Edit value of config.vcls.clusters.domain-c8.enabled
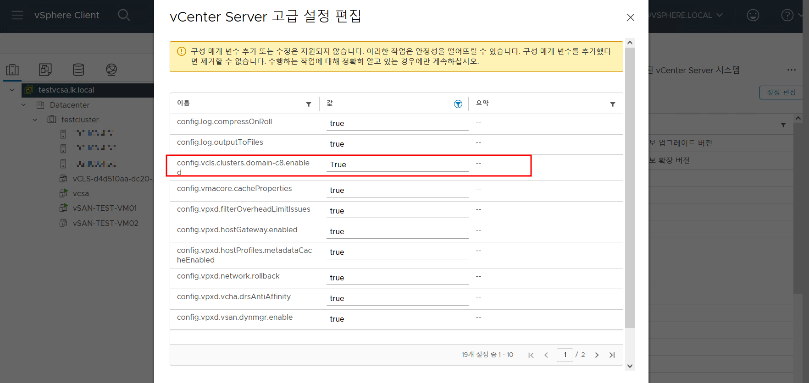This screenshot has width=809, height=383. 397,165
